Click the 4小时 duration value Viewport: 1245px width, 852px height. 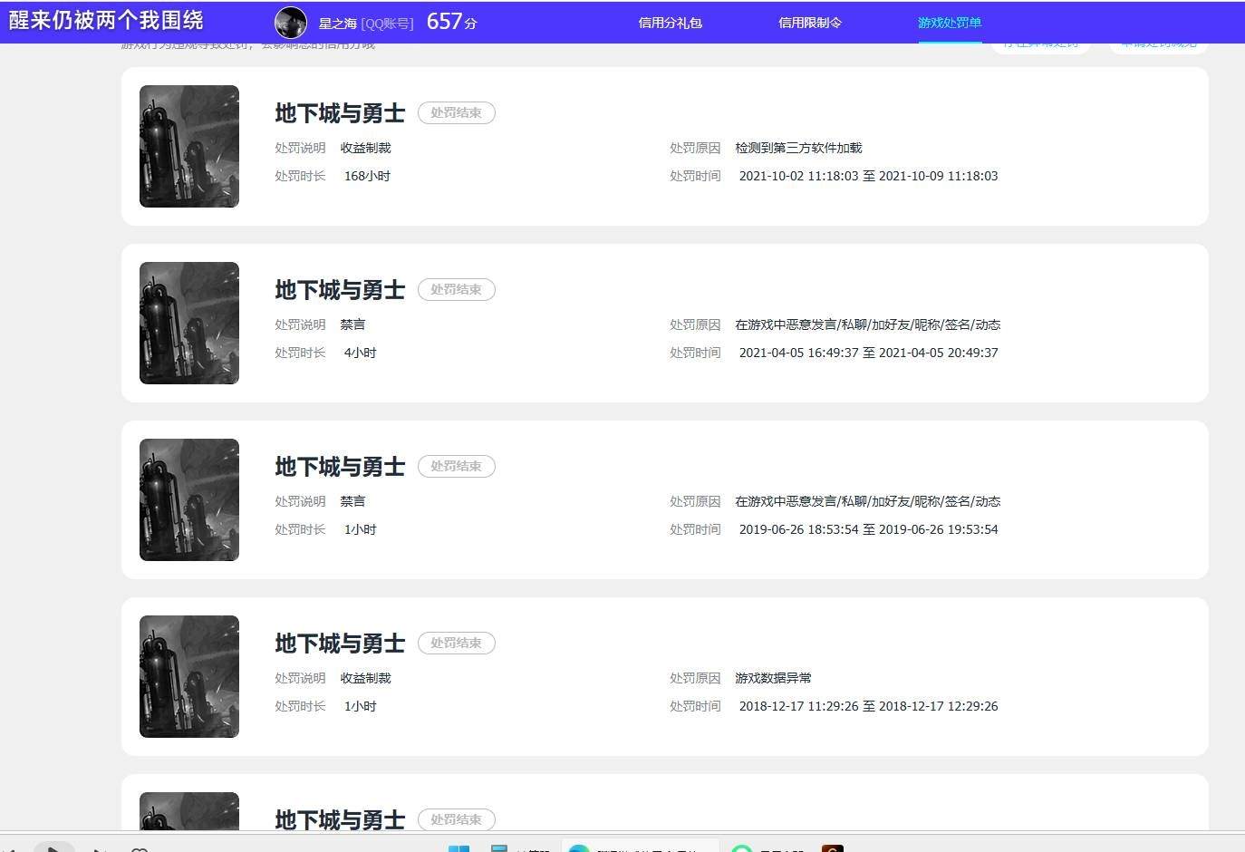point(360,353)
